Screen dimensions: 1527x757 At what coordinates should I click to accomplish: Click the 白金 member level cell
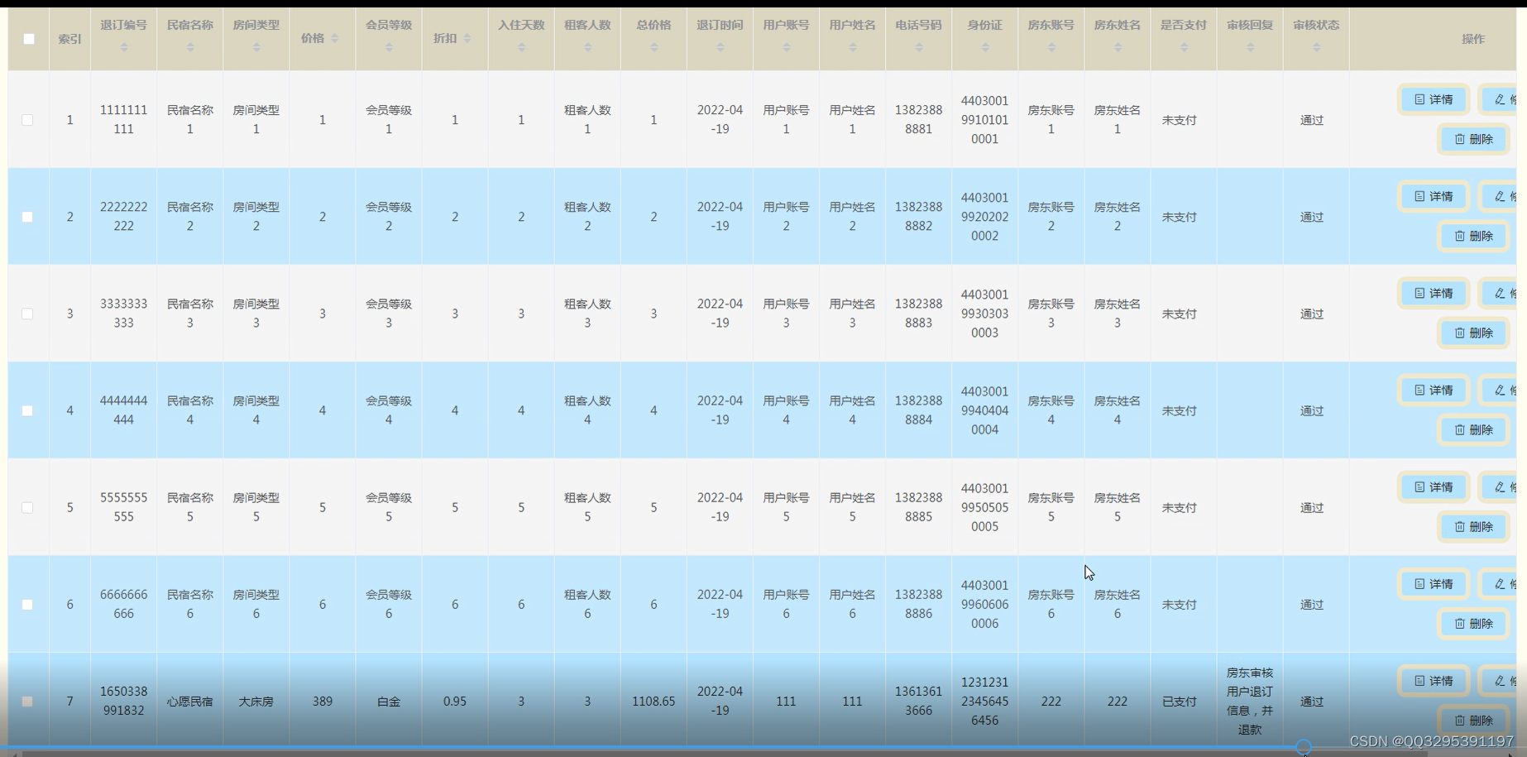389,702
